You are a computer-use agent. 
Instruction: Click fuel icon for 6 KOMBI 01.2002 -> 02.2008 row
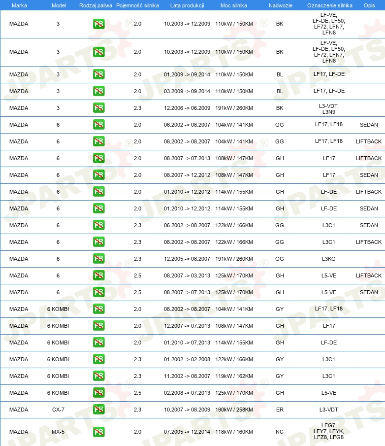(x=98, y=359)
